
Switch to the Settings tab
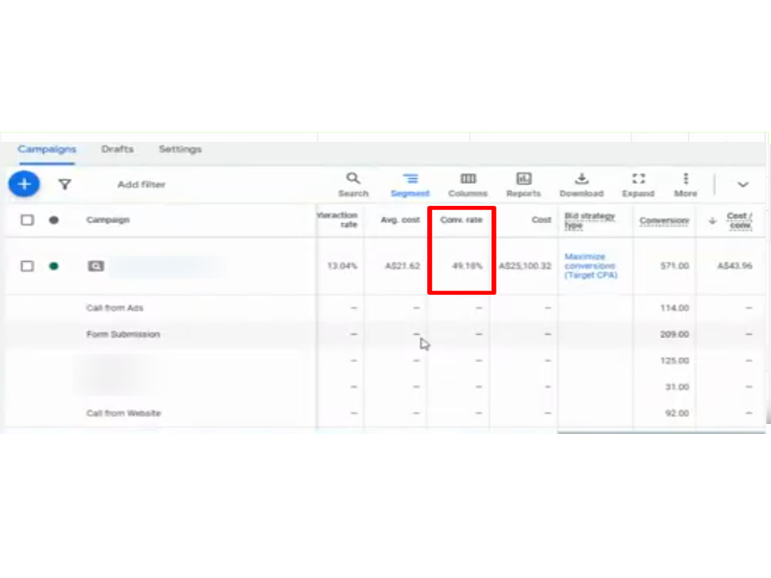click(x=180, y=149)
